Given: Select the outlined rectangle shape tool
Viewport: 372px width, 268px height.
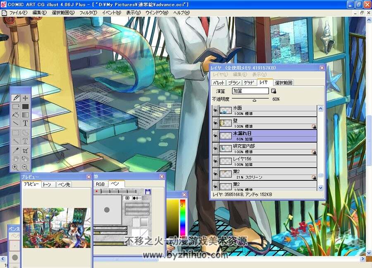Looking at the screenshot, I should [16, 107].
